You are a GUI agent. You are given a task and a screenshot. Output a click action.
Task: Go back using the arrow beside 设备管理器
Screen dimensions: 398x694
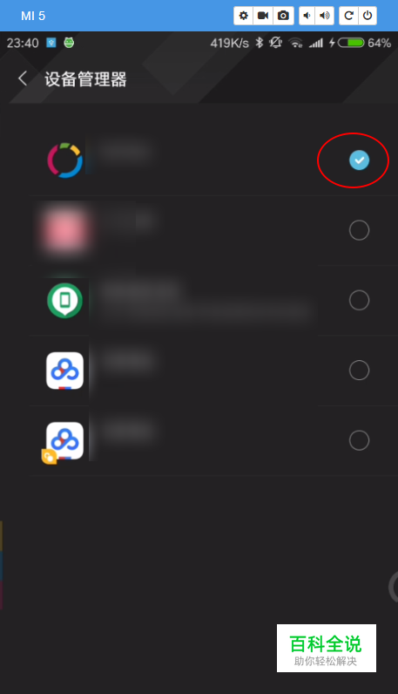[x=22, y=78]
